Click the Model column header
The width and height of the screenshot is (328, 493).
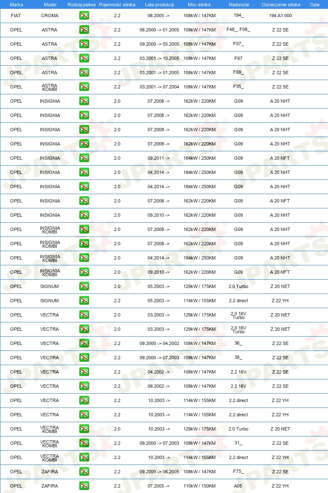click(50, 5)
